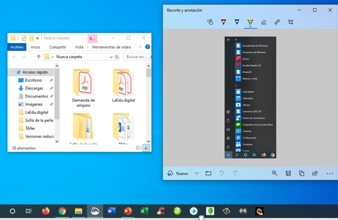Click the Nuevo snip button
Image resolution: width=338 pixels, height=220 pixels.
point(178,174)
